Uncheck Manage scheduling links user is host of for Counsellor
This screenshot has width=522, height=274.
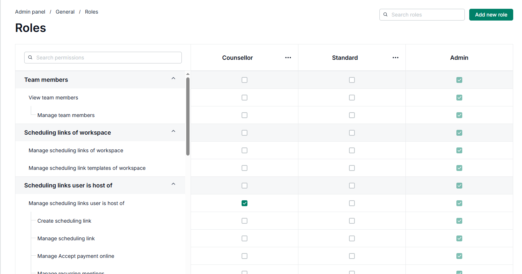[245, 203]
